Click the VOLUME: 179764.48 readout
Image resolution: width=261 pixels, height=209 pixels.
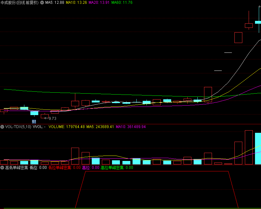[66, 127]
